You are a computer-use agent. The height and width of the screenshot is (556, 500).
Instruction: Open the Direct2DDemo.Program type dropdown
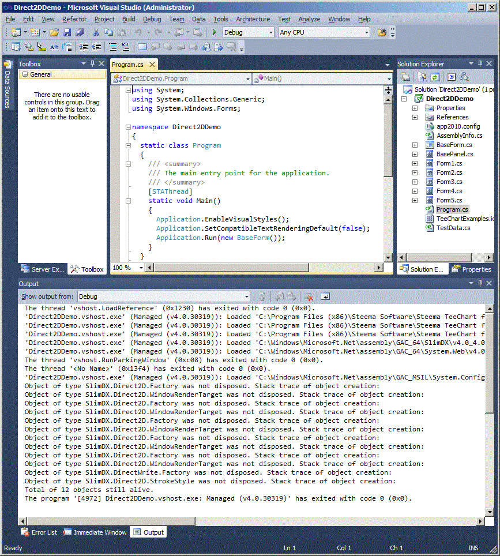click(182, 78)
